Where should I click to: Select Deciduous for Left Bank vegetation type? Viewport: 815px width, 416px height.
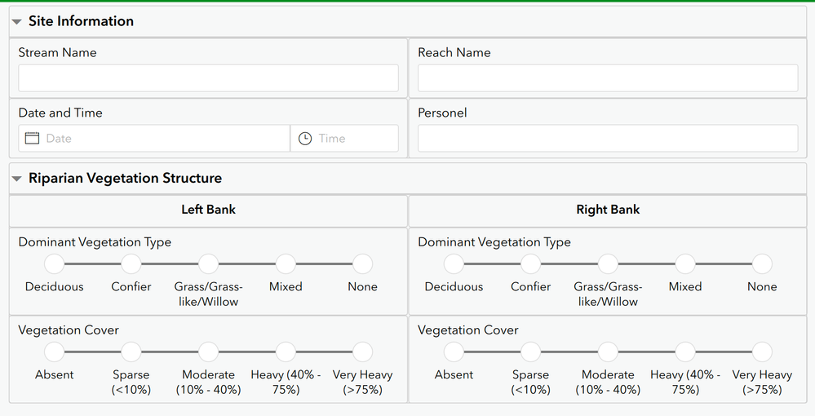pos(55,264)
